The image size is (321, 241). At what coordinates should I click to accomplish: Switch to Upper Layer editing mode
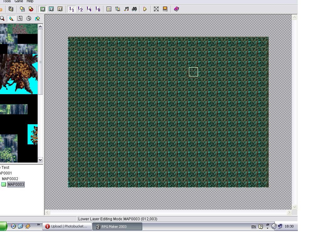pos(51,9)
